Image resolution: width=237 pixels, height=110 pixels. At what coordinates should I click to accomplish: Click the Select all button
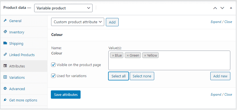[x=118, y=76]
